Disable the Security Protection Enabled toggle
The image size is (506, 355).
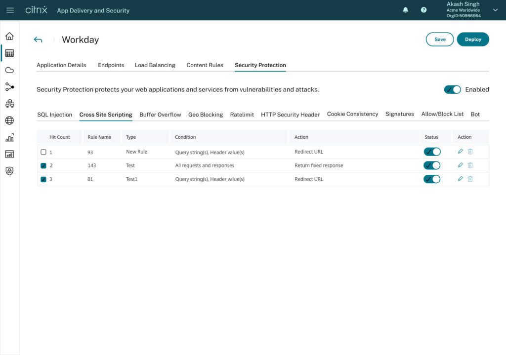click(x=452, y=89)
